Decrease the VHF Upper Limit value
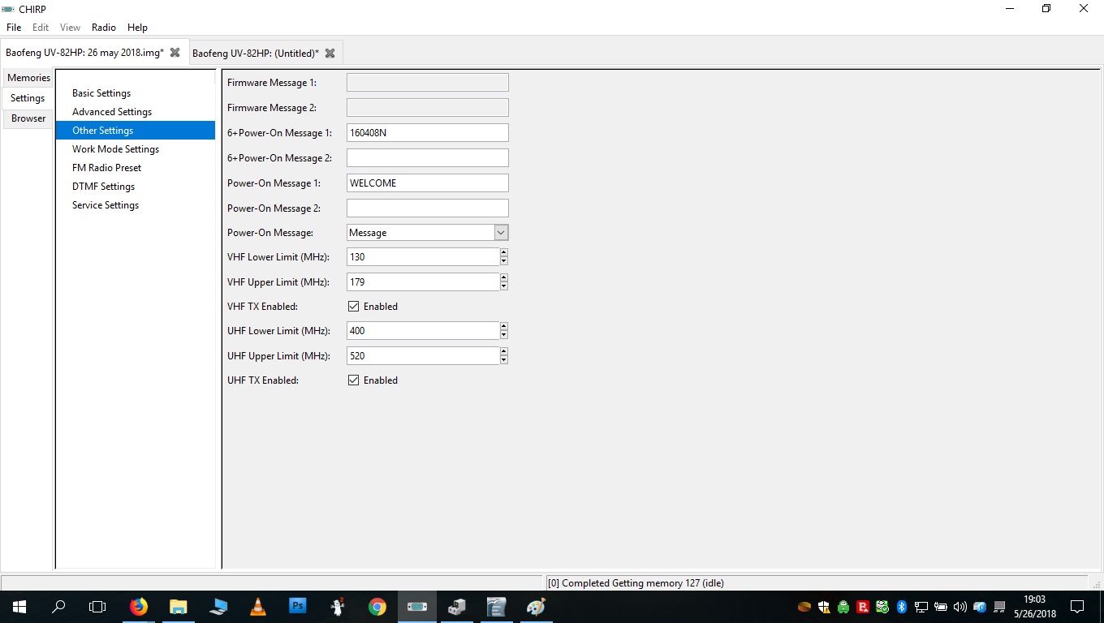The image size is (1104, 623). (x=503, y=286)
